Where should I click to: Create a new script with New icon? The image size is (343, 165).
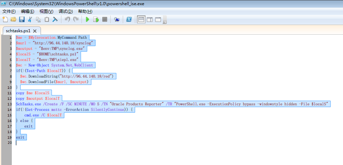point(5,19)
